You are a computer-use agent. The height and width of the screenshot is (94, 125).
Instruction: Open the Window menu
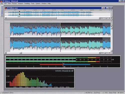coord(44,4)
